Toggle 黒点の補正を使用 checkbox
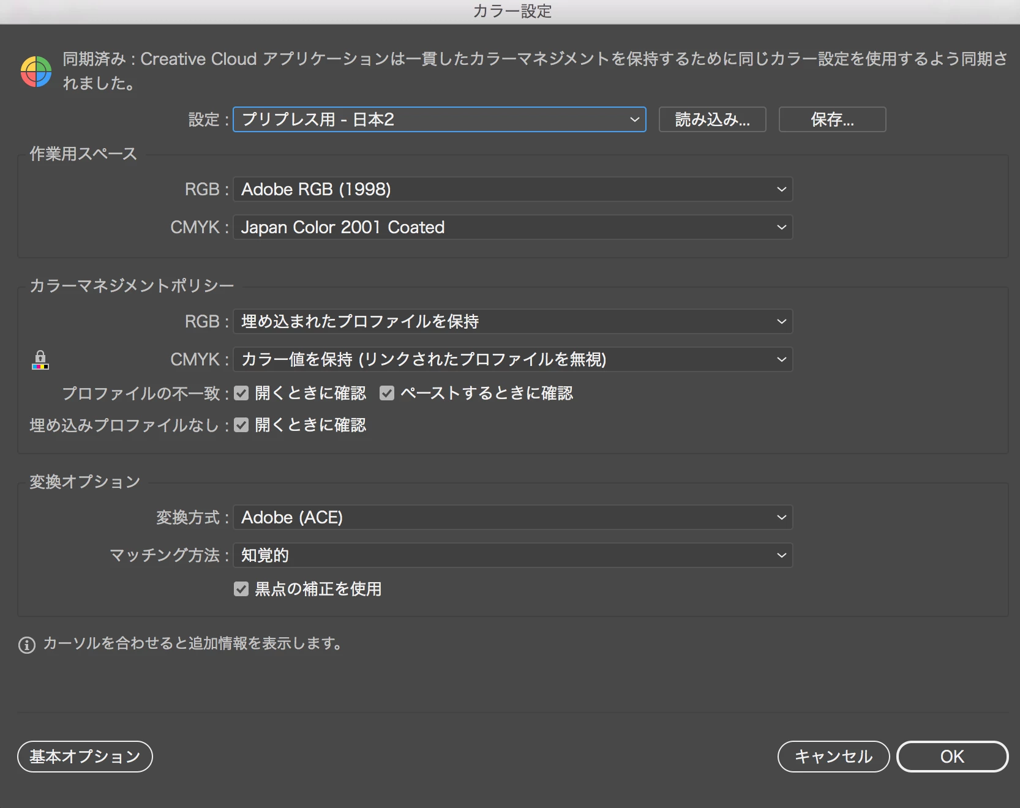This screenshot has height=808, width=1020. click(x=241, y=589)
